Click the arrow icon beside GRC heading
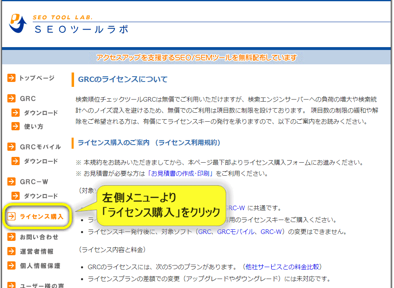The width and height of the screenshot is (394, 288). [x=11, y=98]
